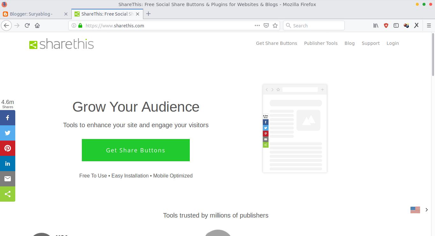Open the Blog nav link

[x=349, y=43]
